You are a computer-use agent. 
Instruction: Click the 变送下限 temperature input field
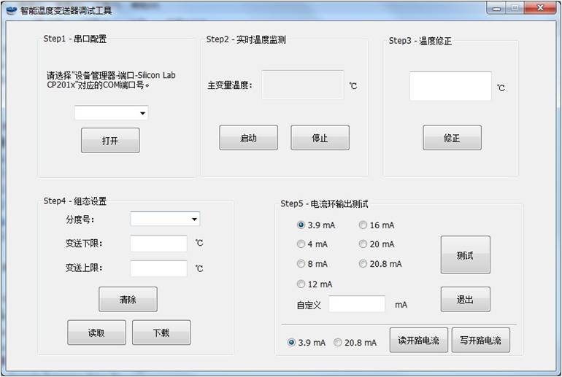158,244
